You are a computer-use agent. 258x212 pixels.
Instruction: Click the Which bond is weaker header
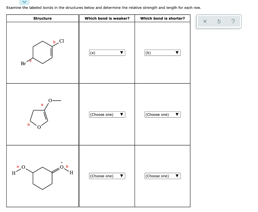[x=107, y=18]
